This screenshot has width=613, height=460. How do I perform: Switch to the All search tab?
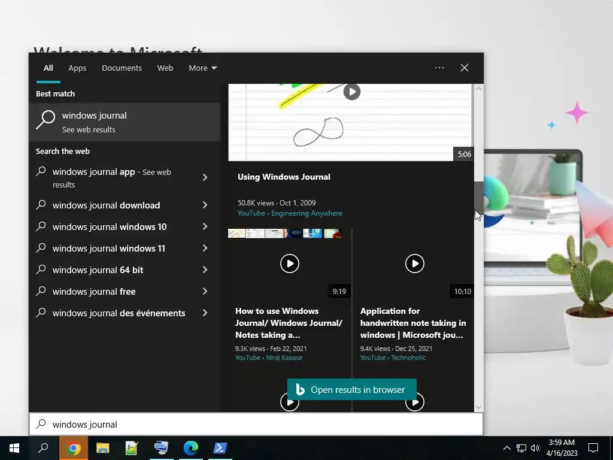pyautogui.click(x=48, y=68)
